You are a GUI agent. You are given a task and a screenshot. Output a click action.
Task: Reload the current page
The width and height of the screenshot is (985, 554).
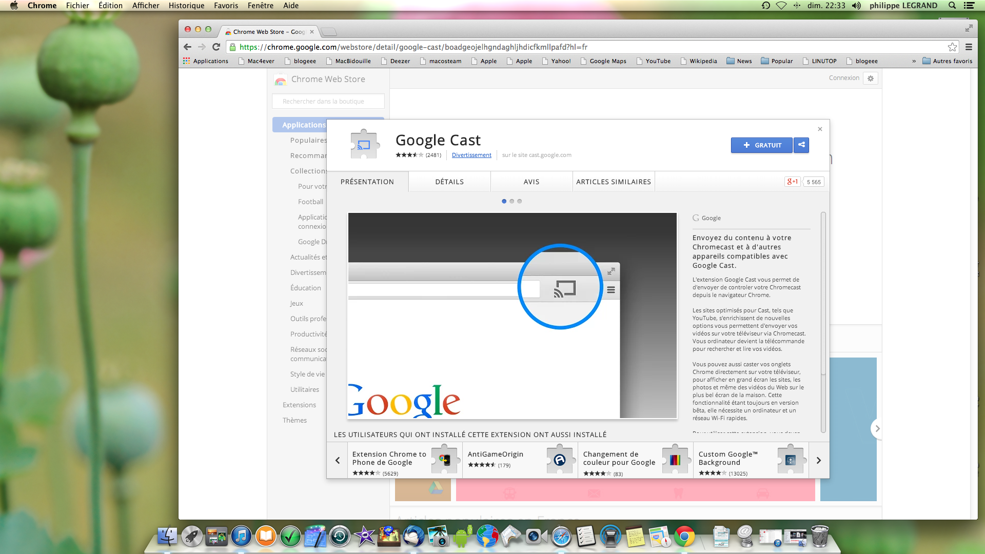pos(216,47)
